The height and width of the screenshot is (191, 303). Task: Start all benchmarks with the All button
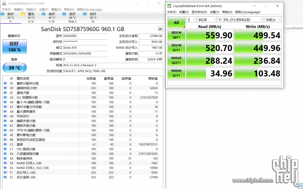176,22
